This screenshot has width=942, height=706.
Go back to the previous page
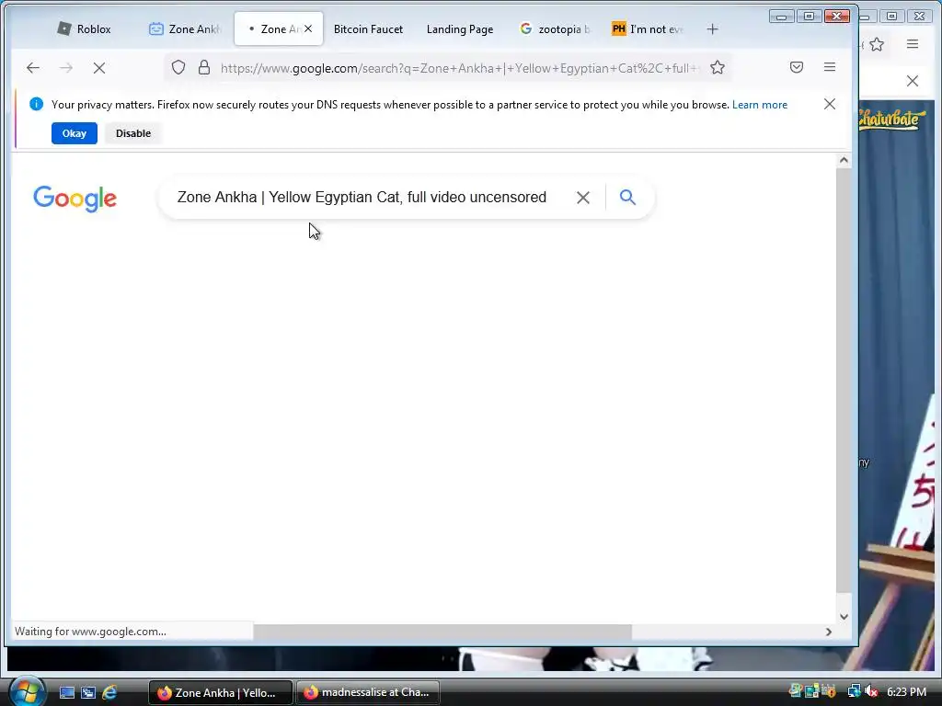pyautogui.click(x=33, y=68)
